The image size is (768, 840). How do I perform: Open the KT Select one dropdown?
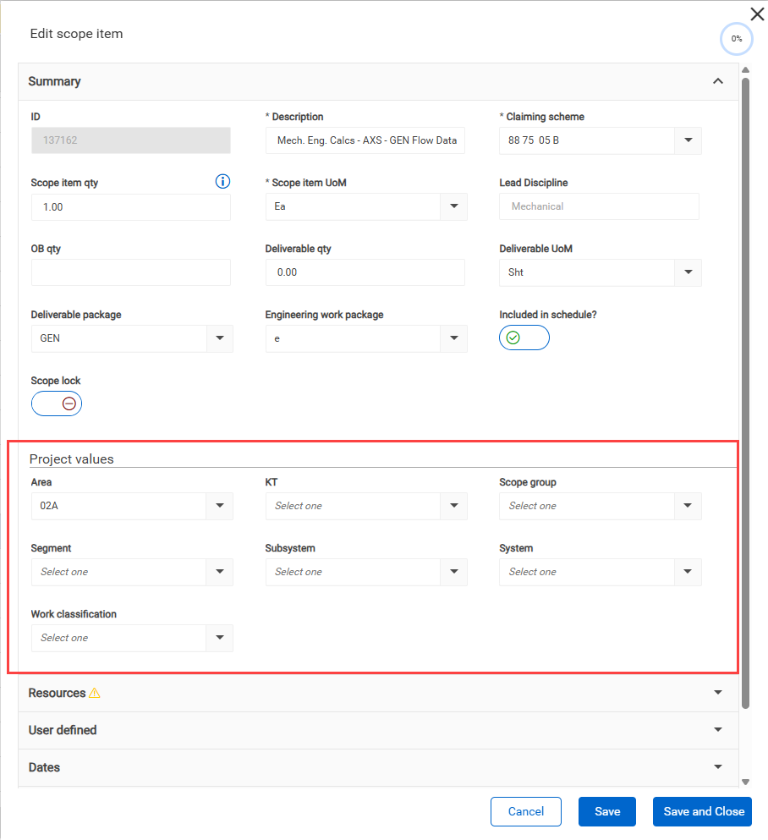click(366, 506)
